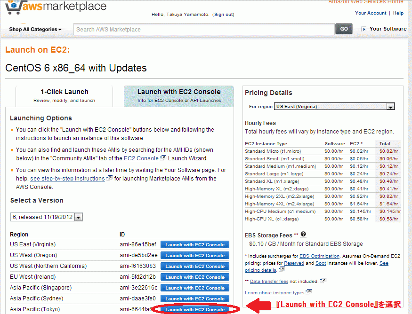Click AMI ID ami-5fd2d12b
Viewport: 412px width, 314px height.
[x=137, y=277]
